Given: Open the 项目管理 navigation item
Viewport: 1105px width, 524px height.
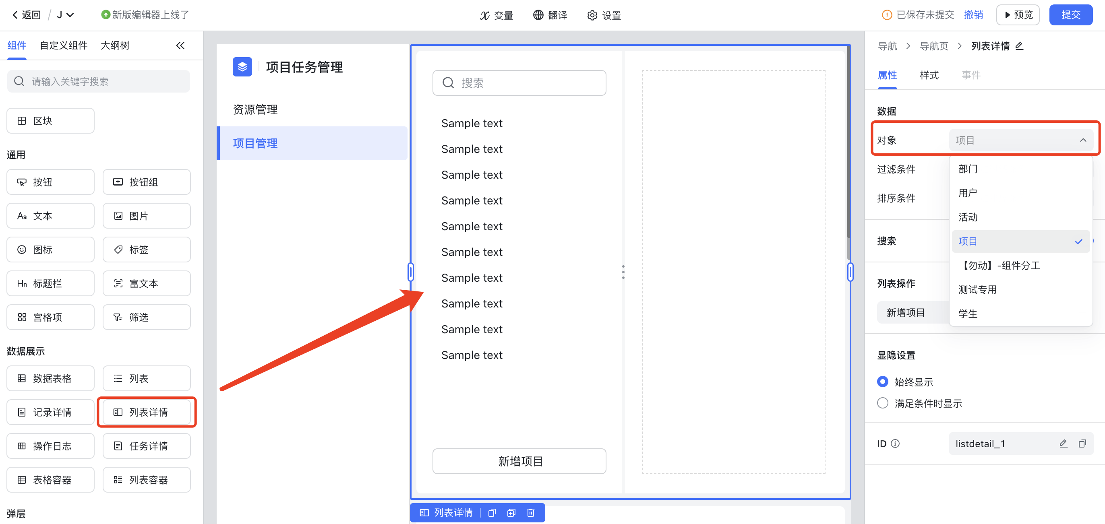Looking at the screenshot, I should pyautogui.click(x=312, y=144).
